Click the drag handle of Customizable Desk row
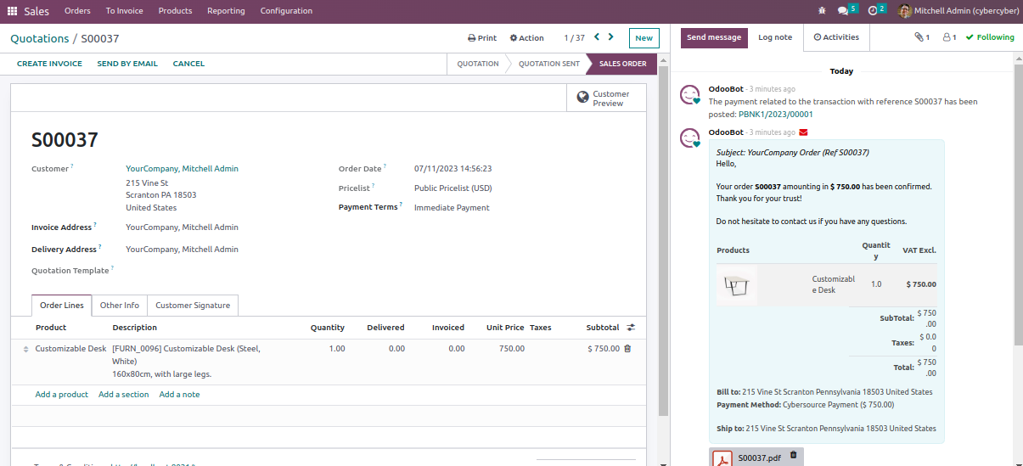The image size is (1023, 466). [25, 349]
